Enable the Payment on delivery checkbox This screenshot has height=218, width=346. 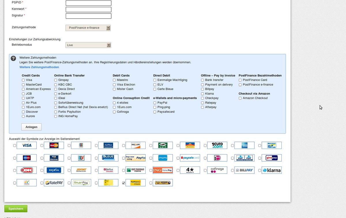pos(202,85)
